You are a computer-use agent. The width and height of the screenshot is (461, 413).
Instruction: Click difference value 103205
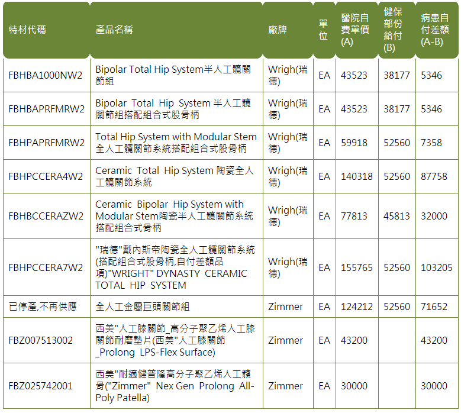[x=437, y=267]
